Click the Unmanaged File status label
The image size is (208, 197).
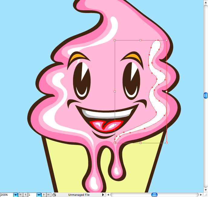[79, 195]
